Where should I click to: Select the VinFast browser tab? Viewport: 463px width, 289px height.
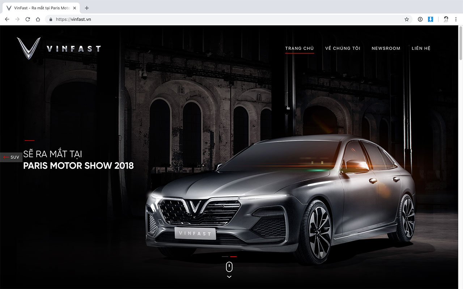[x=41, y=8]
